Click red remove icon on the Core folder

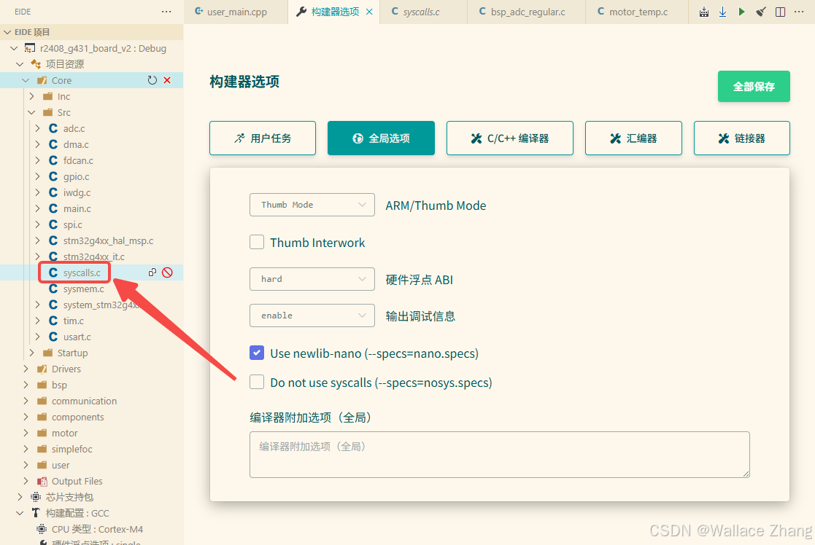pos(167,80)
